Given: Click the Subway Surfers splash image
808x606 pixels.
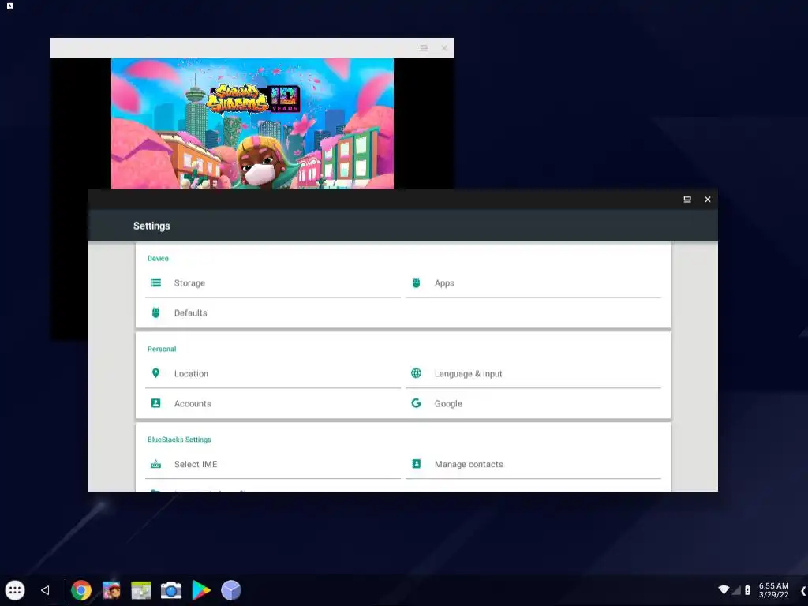Looking at the screenshot, I should [252, 124].
